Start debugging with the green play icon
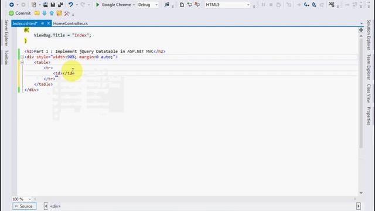 [97, 5]
